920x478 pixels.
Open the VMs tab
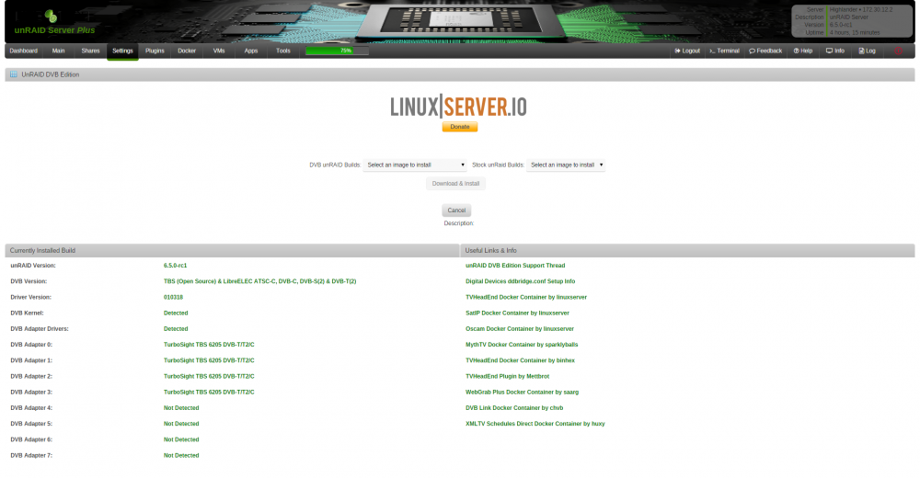pyautogui.click(x=219, y=51)
